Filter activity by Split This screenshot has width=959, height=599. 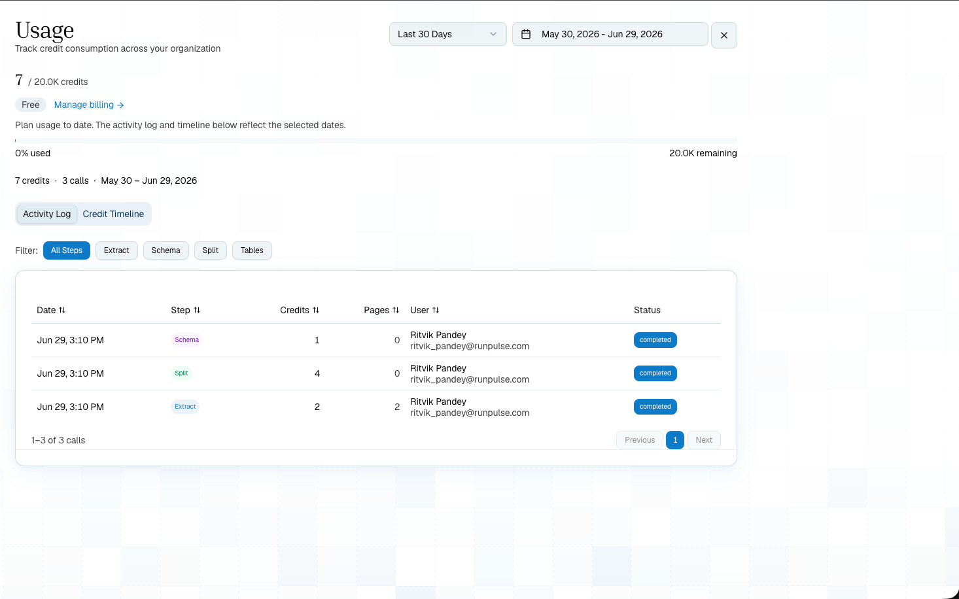coord(211,250)
